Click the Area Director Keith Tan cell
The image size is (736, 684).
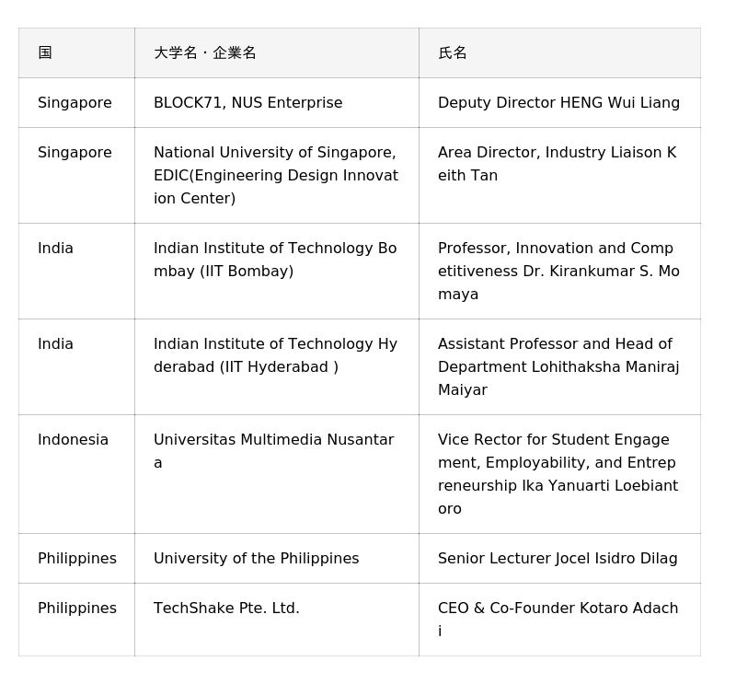(557, 164)
